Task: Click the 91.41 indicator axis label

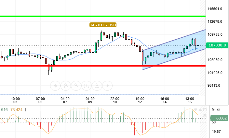Action: [x=216, y=110]
